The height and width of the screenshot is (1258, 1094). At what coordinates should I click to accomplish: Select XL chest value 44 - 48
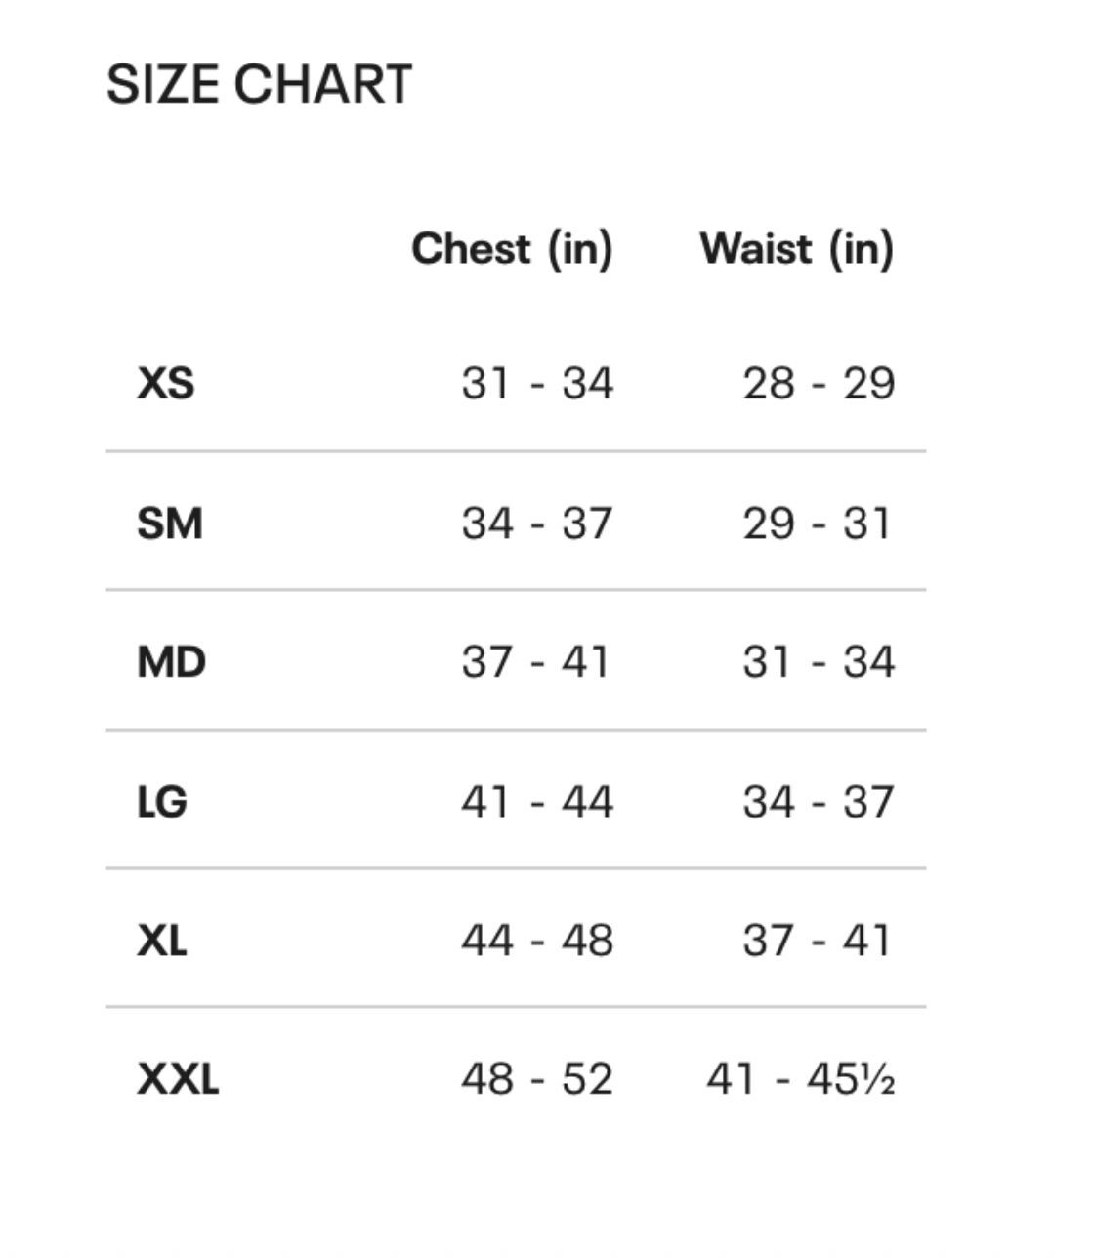(537, 941)
